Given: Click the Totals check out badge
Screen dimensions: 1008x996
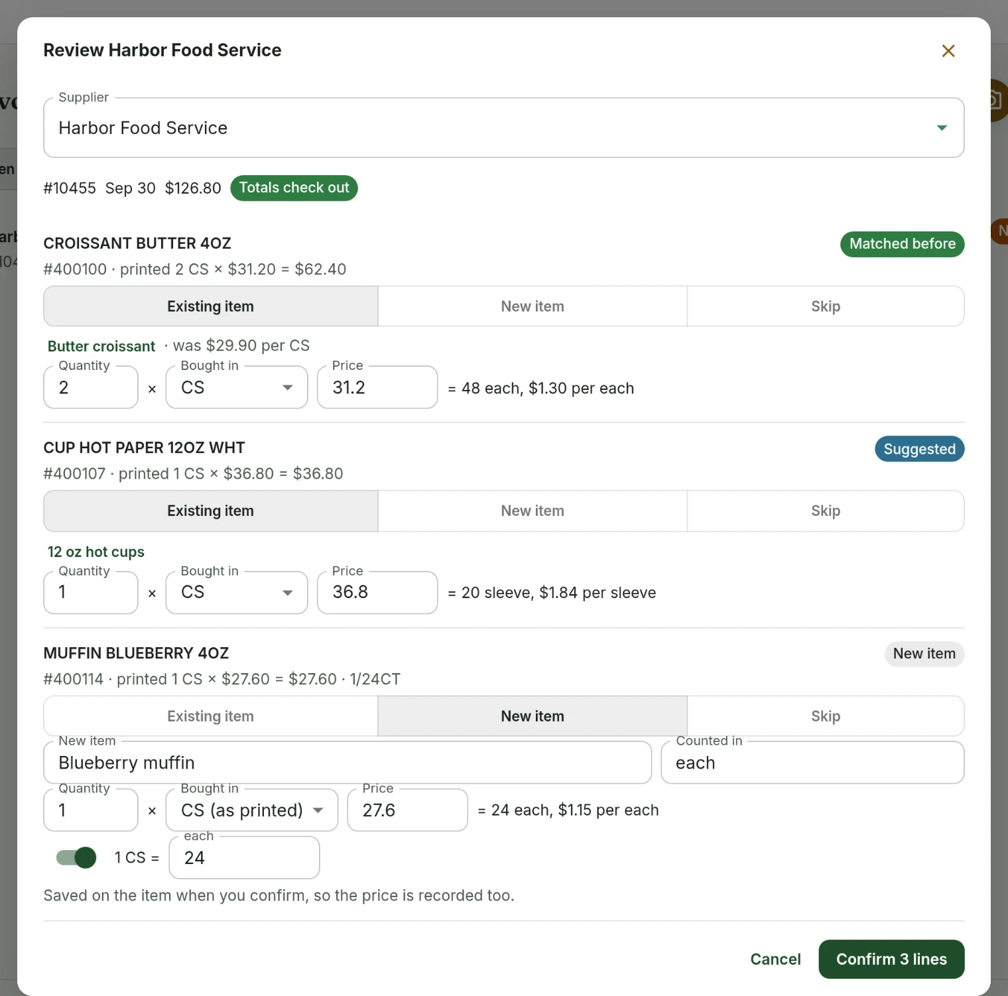Looking at the screenshot, I should click(294, 188).
